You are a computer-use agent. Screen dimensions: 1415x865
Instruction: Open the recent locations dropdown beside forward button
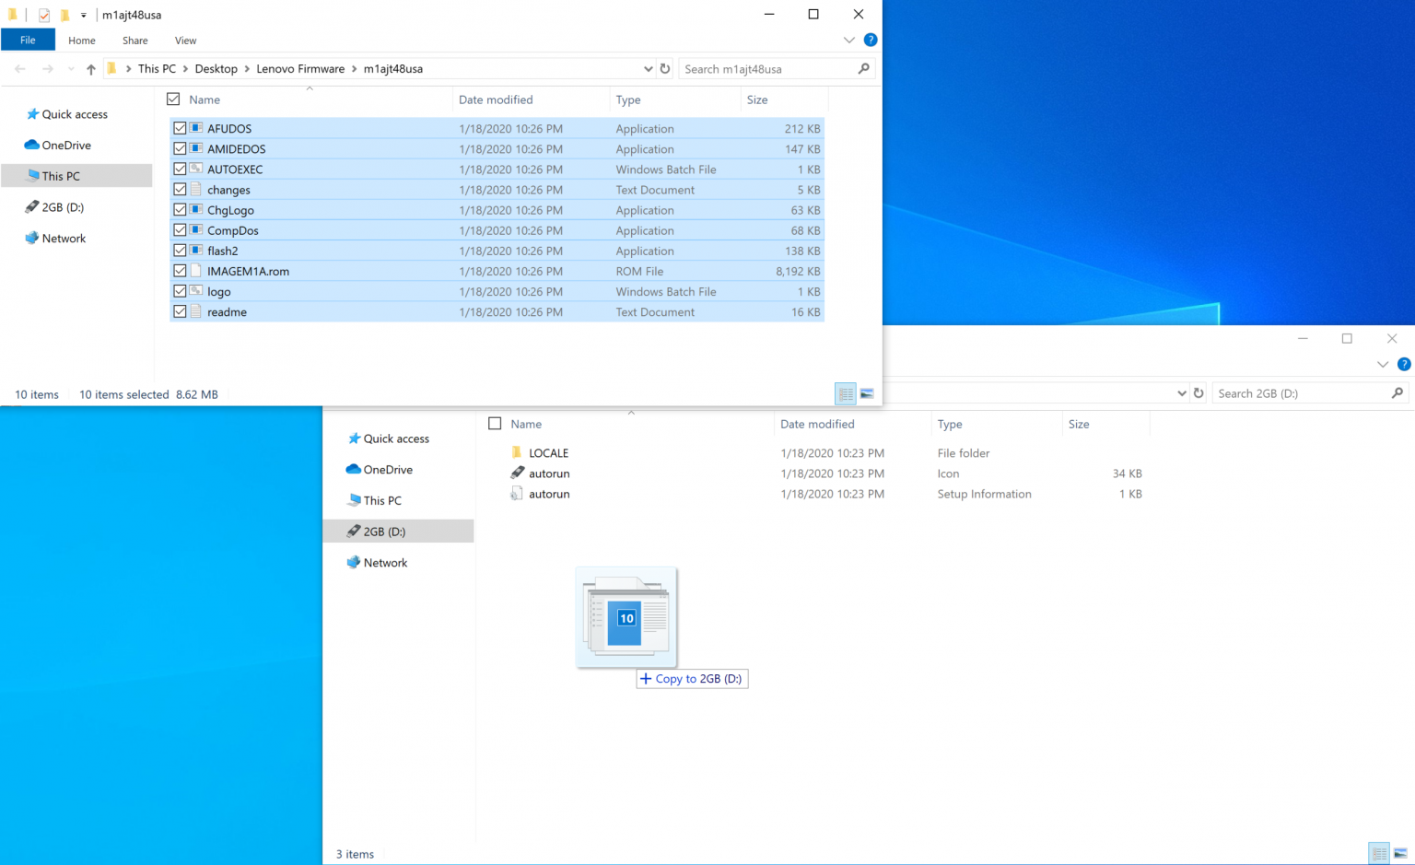71,68
